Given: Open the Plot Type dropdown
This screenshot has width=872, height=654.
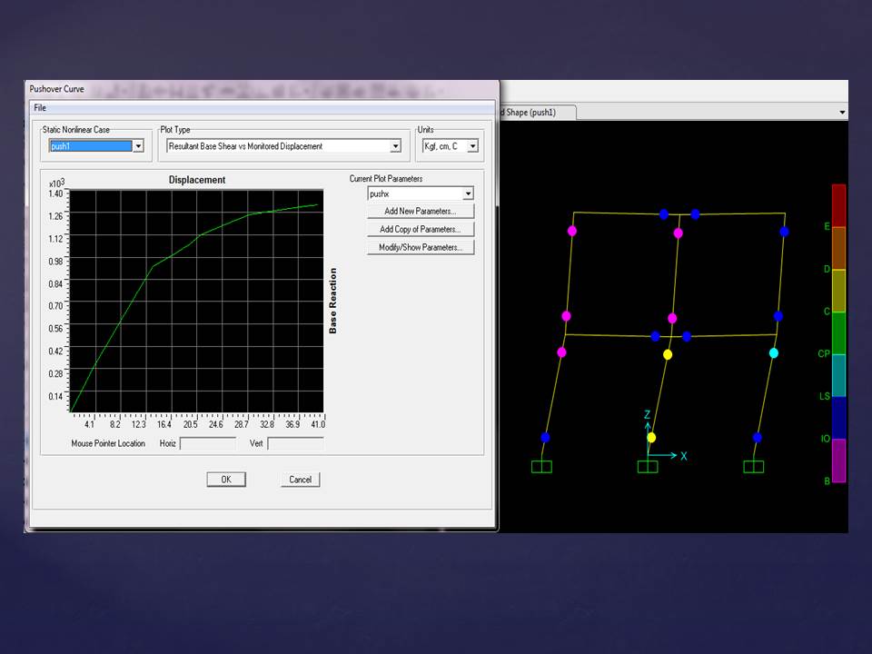Looking at the screenshot, I should coord(395,146).
